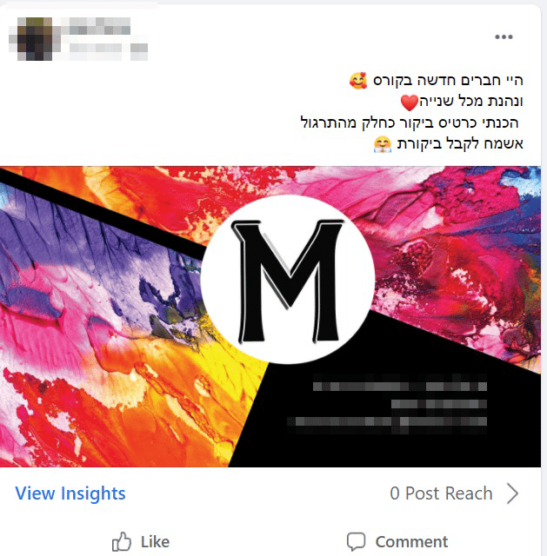Expand post reach details with the chevron arrow
547x556 pixels.
pos(512,493)
